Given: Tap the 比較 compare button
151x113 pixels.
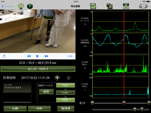Looking at the screenshot, I should tap(15, 108).
